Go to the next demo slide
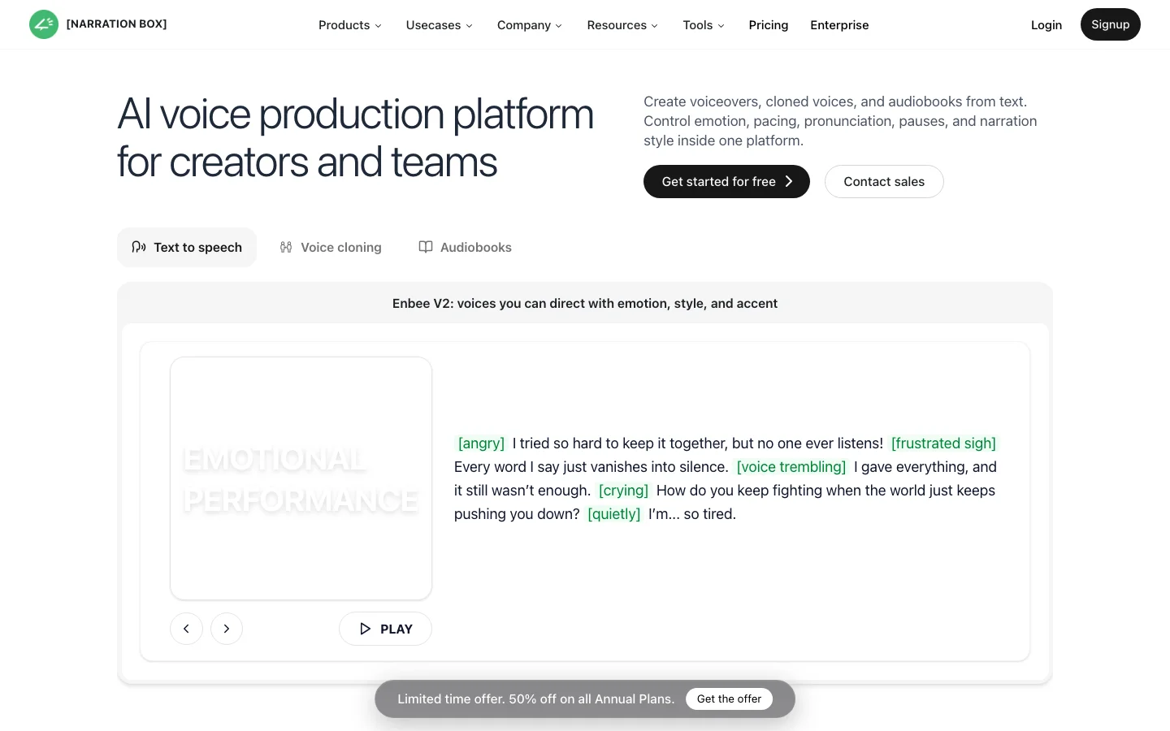This screenshot has height=731, width=1170. point(227,629)
